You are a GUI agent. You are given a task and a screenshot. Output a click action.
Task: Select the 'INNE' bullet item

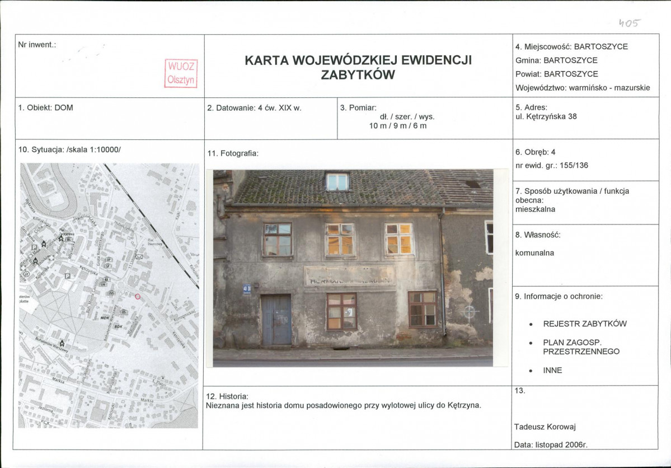tap(552, 371)
